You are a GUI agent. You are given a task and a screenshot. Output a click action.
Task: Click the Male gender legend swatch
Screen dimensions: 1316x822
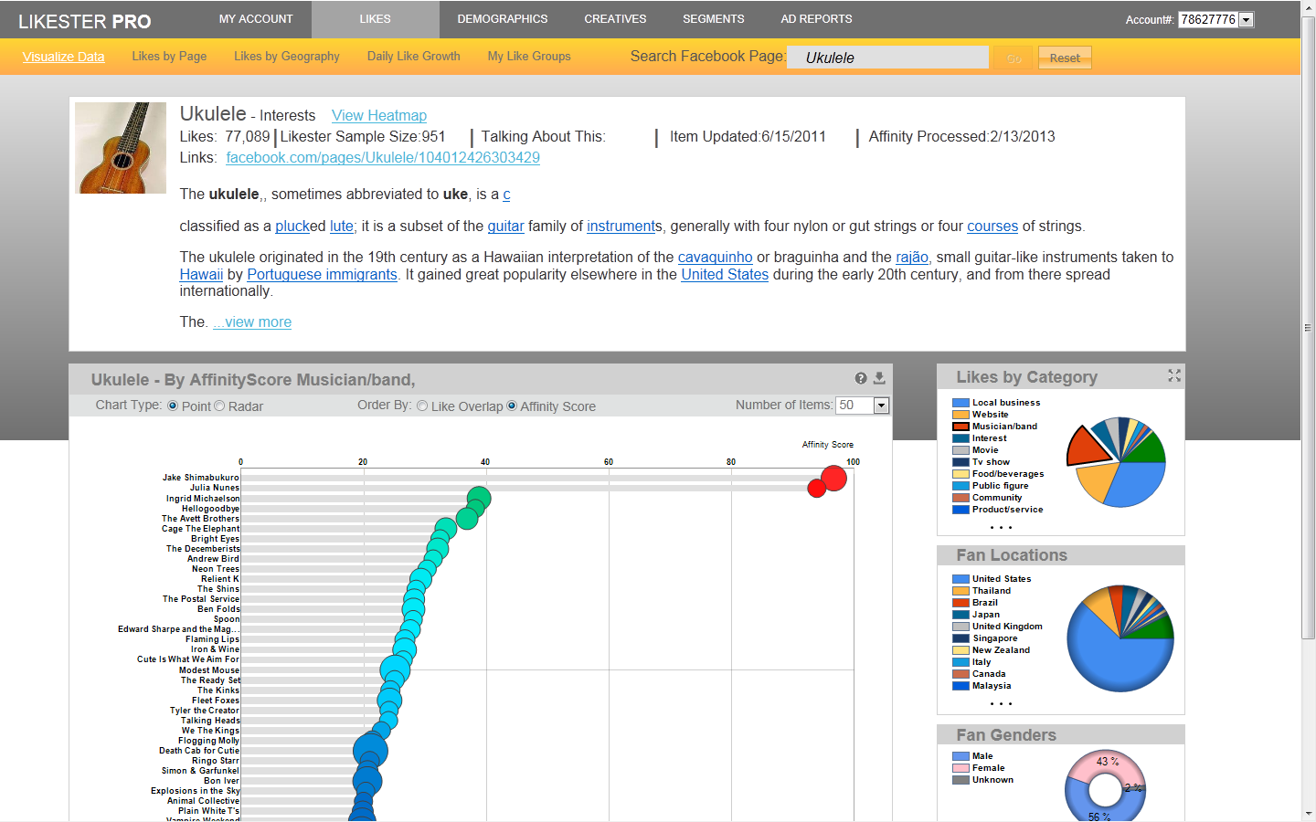960,756
